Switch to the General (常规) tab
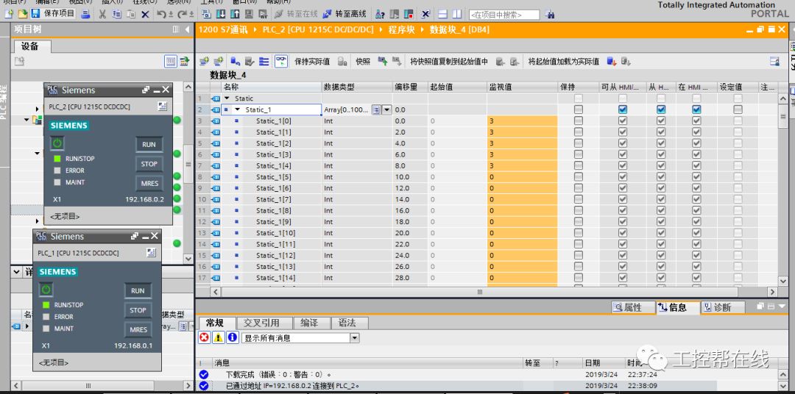Viewport: 795px width, 394px height. point(216,323)
